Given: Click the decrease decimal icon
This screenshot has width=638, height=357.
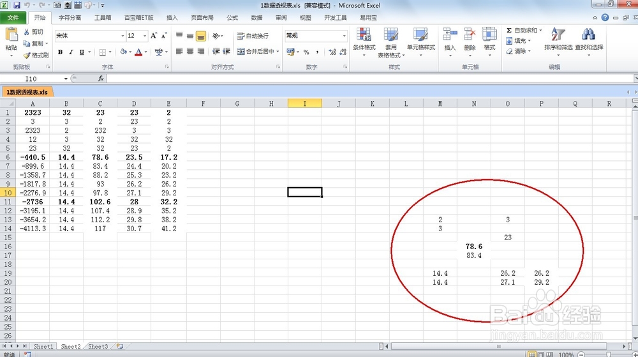Looking at the screenshot, I should click(343, 52).
